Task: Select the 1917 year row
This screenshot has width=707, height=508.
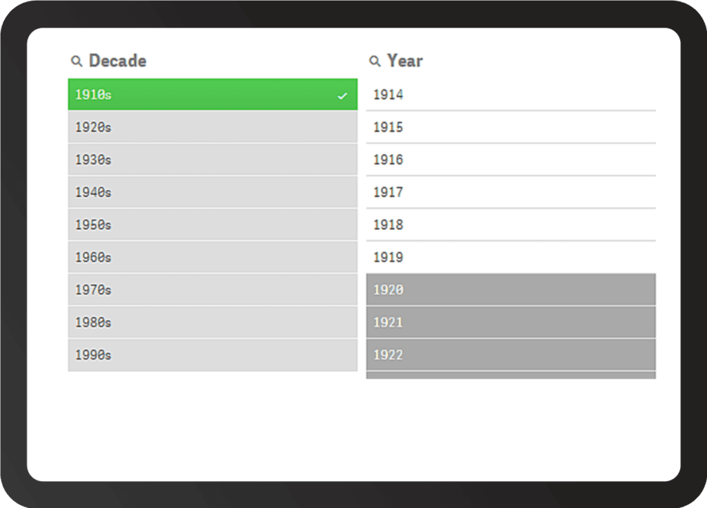Action: click(x=511, y=192)
